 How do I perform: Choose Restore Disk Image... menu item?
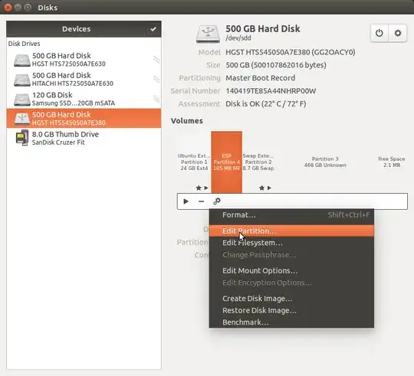(x=291, y=310)
